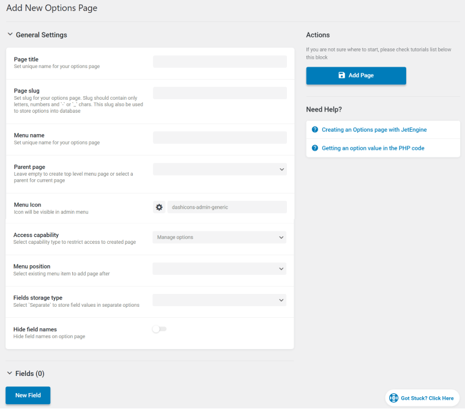Click the gear icon next to Menu Icon field
The image size is (465, 409).
pos(159,207)
